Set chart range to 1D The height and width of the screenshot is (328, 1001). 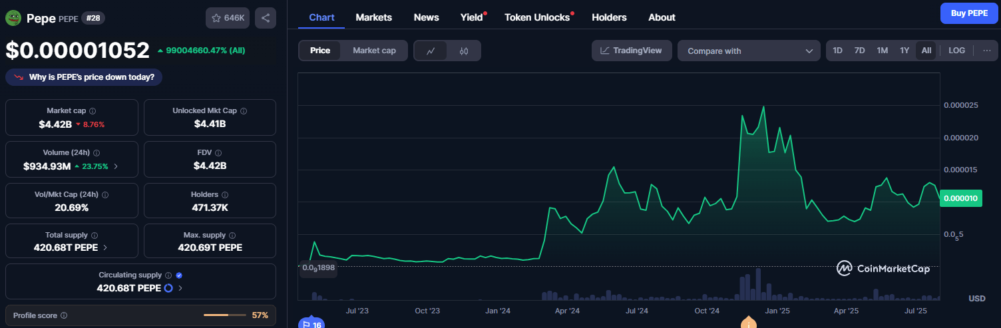837,51
